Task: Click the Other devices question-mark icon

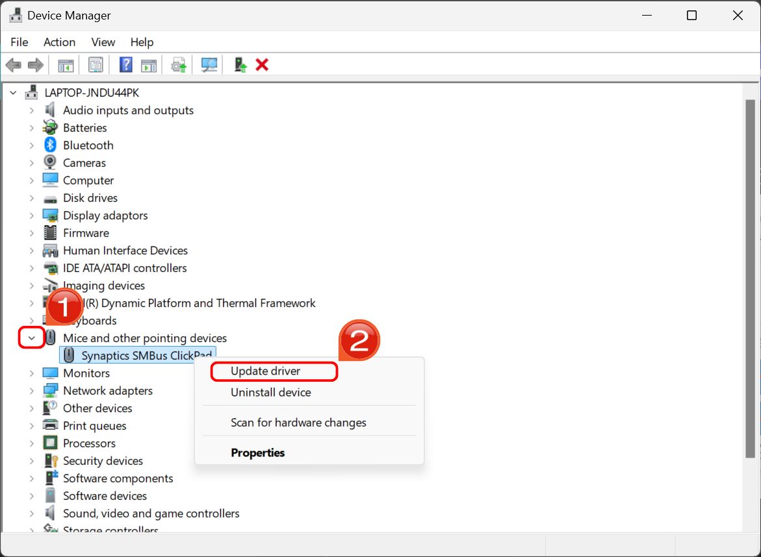Action: (x=50, y=408)
